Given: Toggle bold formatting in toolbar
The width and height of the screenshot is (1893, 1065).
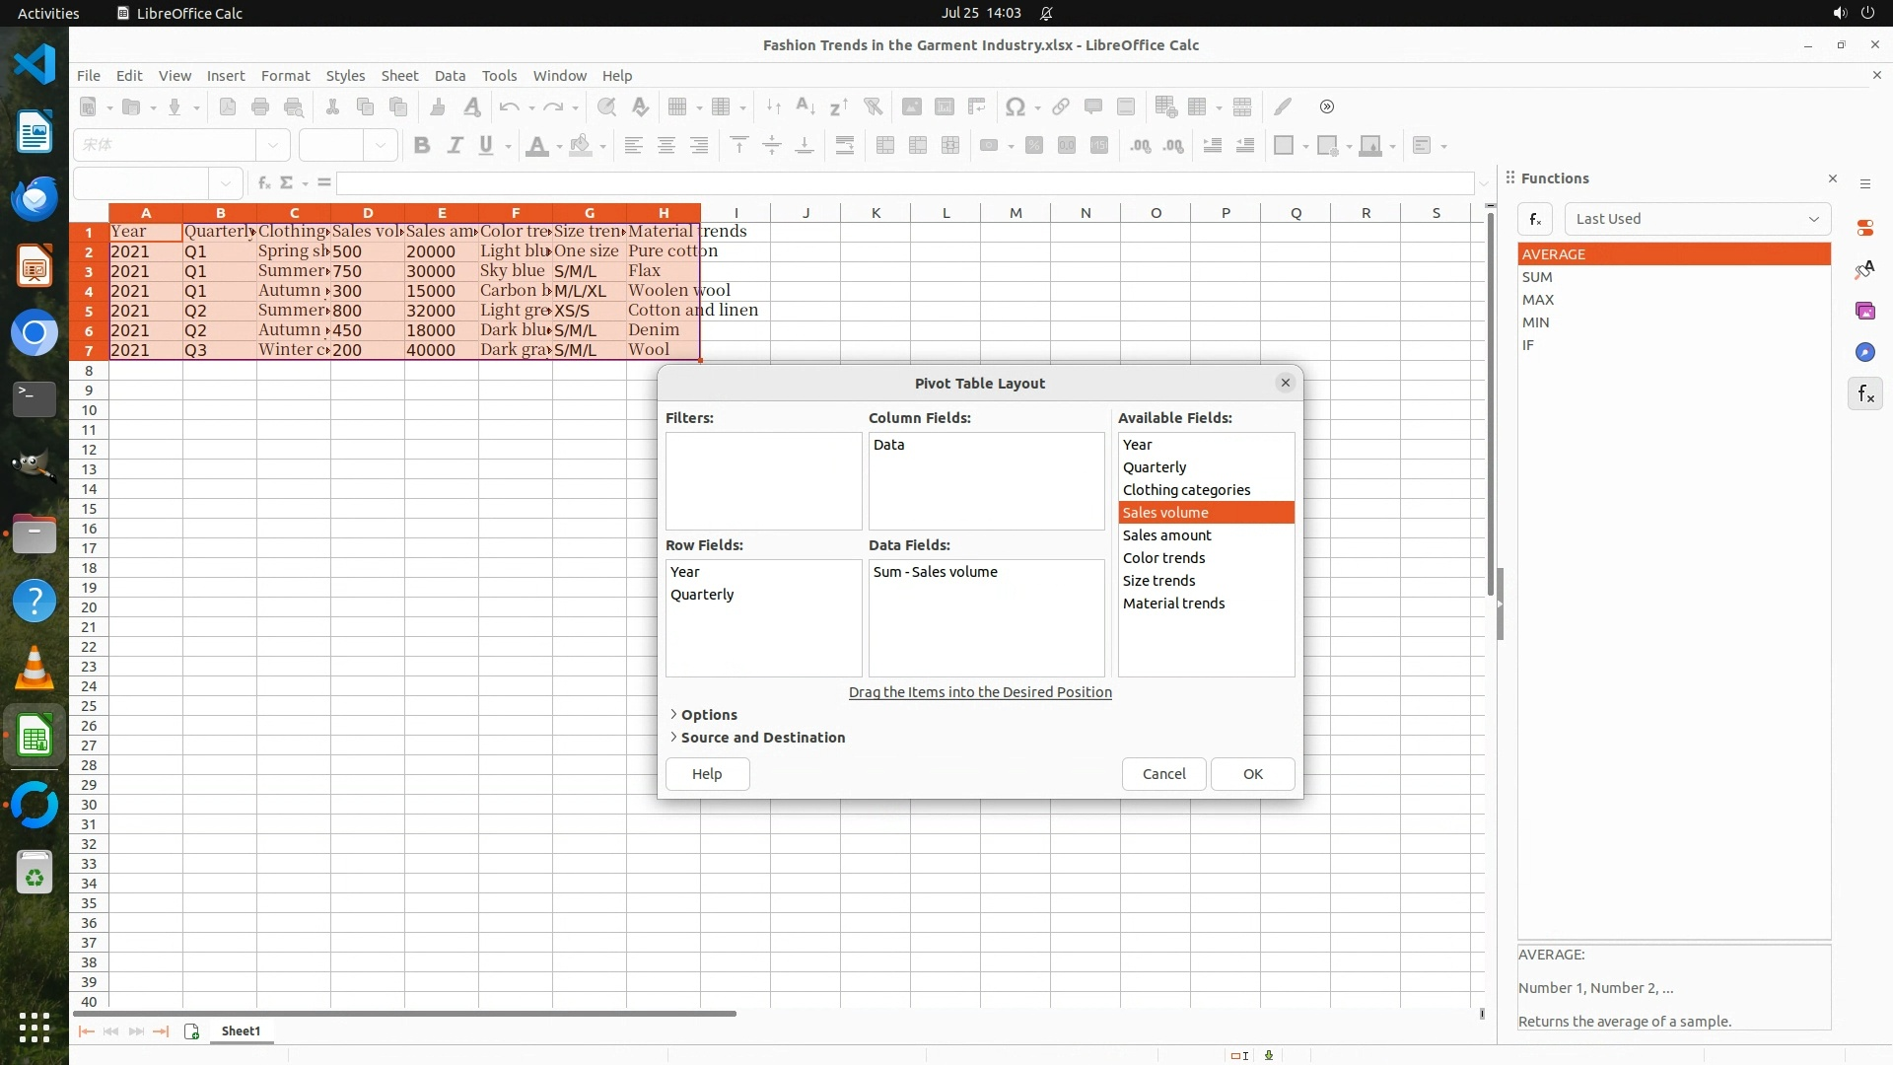Looking at the screenshot, I should pos(422,146).
